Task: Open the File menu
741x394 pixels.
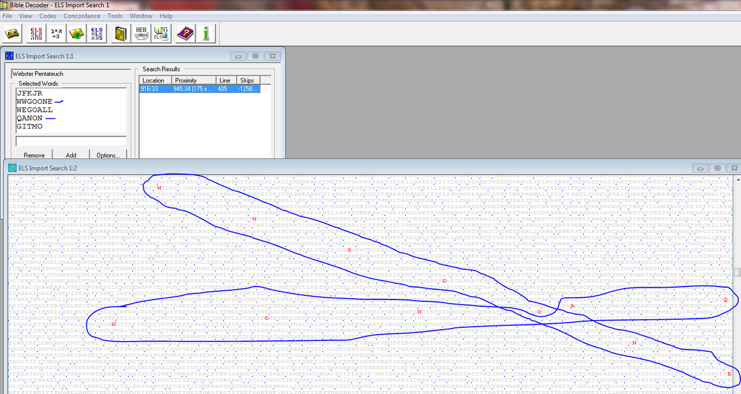Action: 9,15
